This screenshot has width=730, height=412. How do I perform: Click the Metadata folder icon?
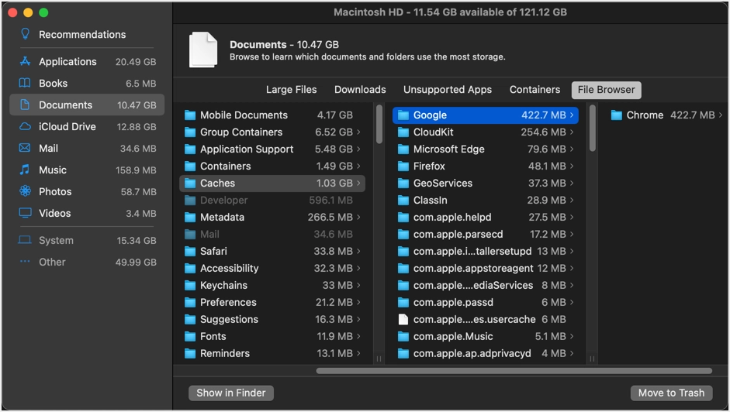point(190,217)
